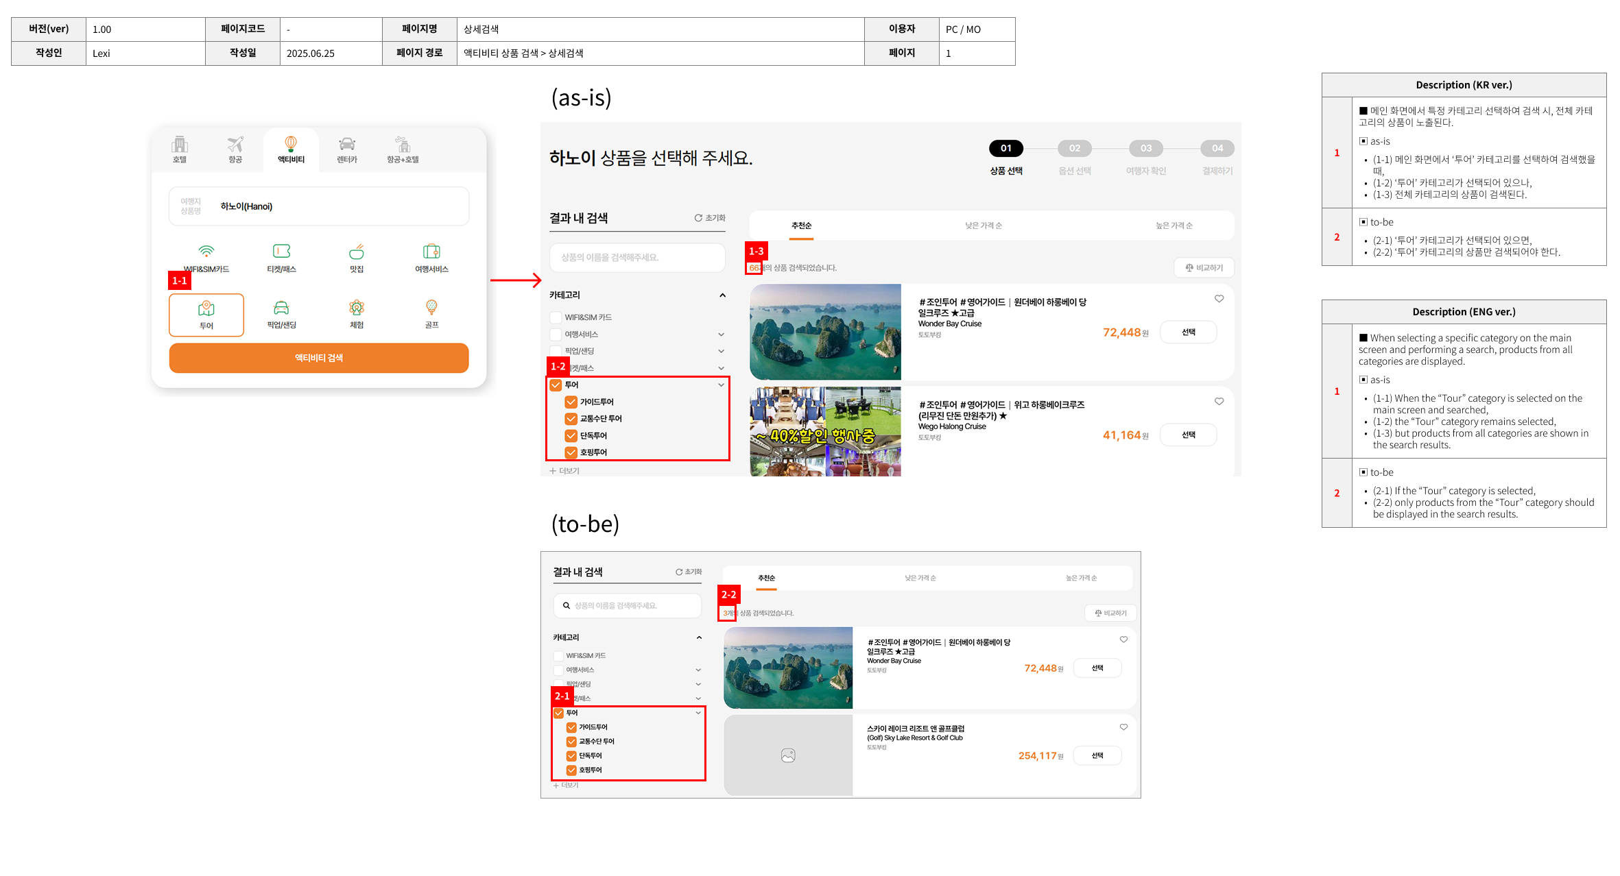The width and height of the screenshot is (1620, 876).
Task: Favorite the Wonder Bay Cruise heart icon
Action: (1219, 299)
